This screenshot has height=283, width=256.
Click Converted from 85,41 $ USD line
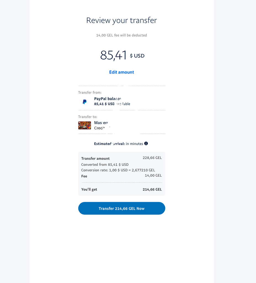pyautogui.click(x=105, y=165)
